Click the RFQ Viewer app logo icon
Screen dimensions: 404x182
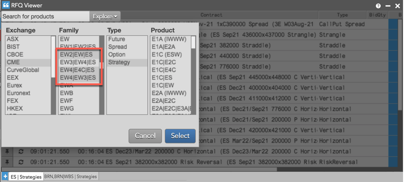(6, 5)
